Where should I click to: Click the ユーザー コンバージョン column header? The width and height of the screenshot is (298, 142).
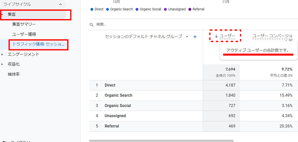272,36
